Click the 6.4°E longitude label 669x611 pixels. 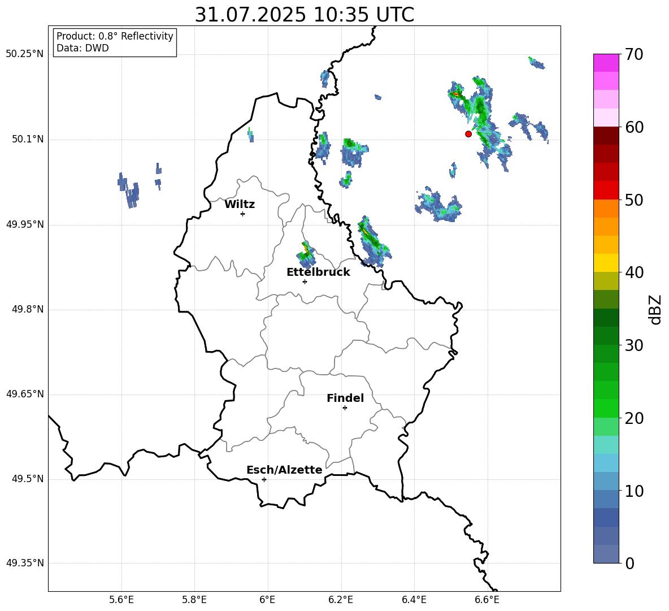414,600
